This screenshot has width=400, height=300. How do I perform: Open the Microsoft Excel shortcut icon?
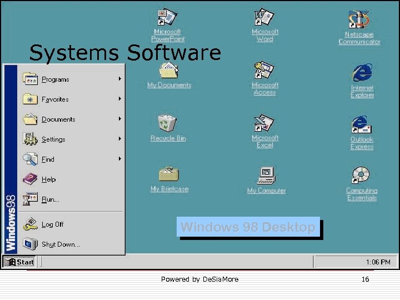pos(264,123)
